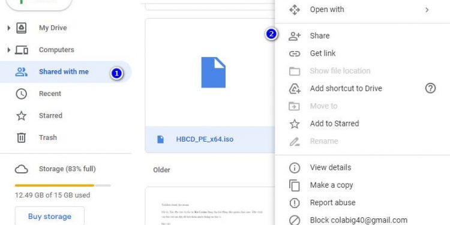Click the Add to Starred star icon
This screenshot has width=450, height=225.
(x=295, y=124)
